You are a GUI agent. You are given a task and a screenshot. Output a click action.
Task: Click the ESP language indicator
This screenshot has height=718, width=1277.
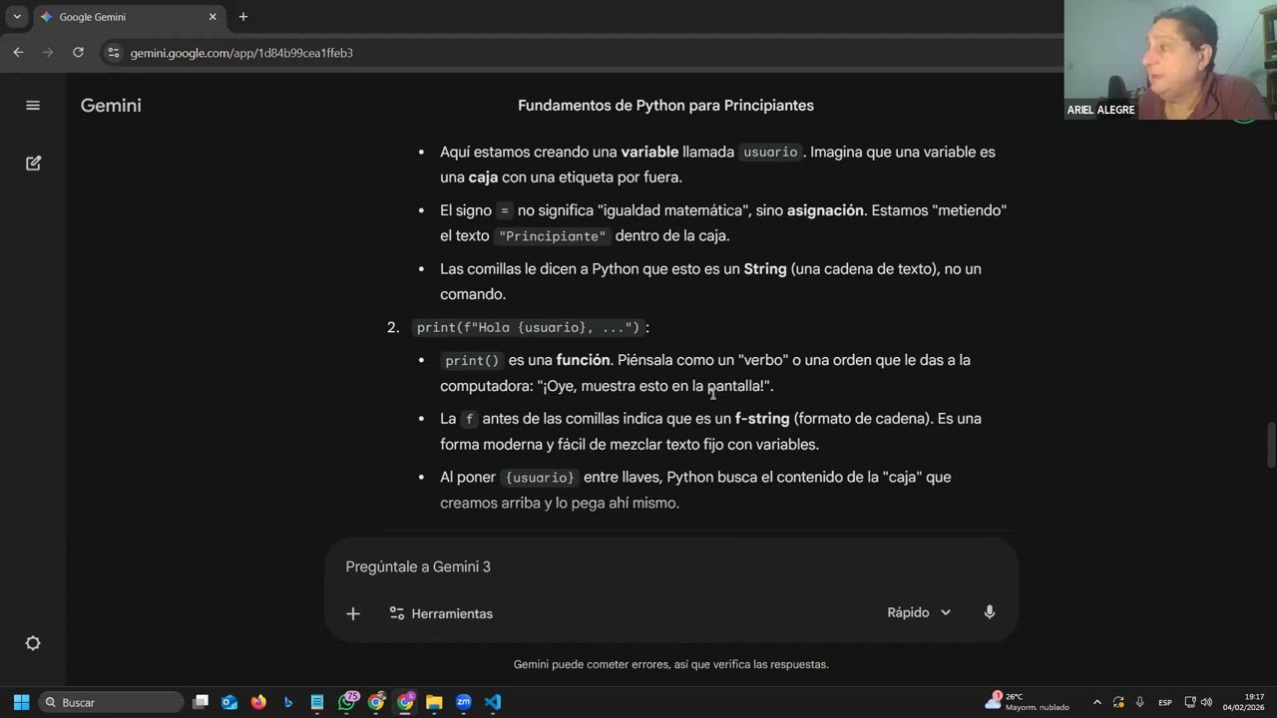pyautogui.click(x=1165, y=702)
